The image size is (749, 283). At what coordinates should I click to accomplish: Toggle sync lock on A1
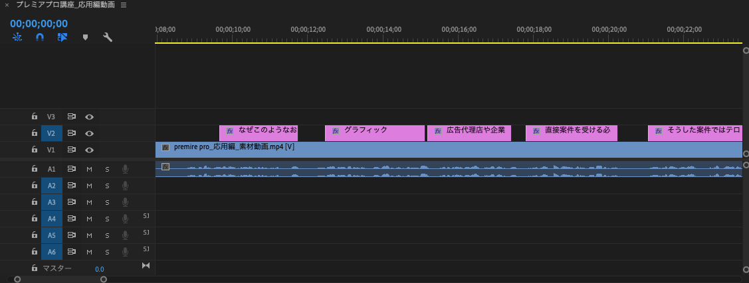pyautogui.click(x=72, y=168)
